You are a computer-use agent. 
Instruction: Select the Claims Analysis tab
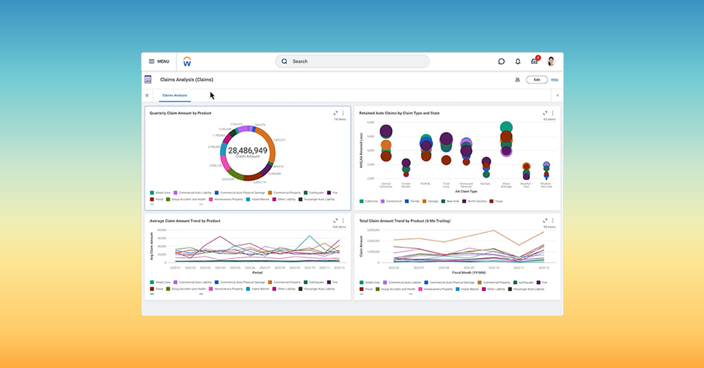[175, 95]
